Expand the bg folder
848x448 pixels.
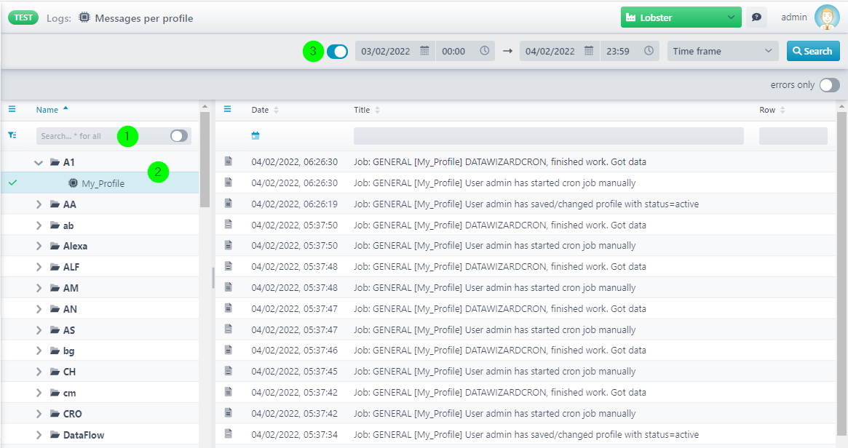click(x=39, y=351)
